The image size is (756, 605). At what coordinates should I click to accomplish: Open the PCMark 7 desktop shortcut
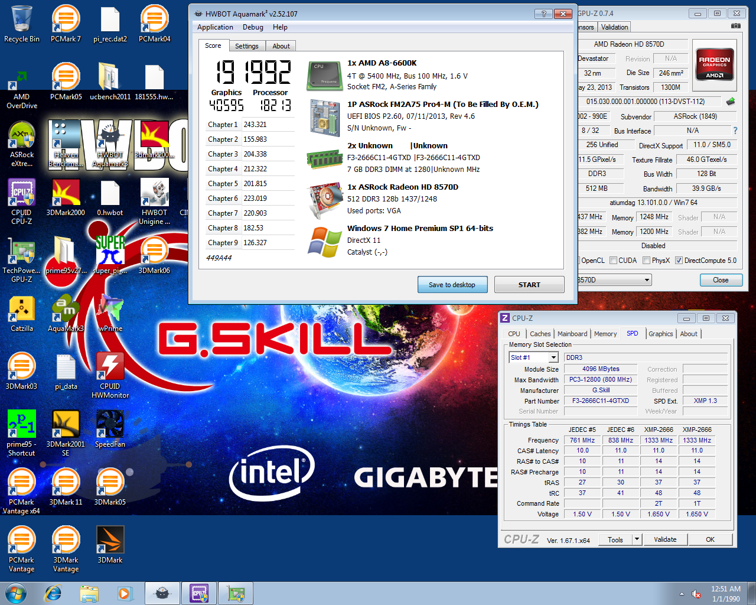coord(66,24)
